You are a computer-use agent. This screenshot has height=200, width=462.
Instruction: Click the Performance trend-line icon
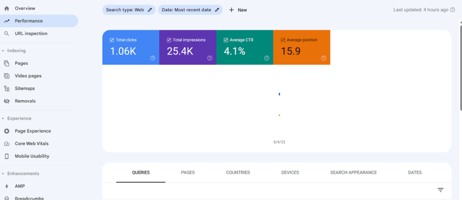(6, 21)
